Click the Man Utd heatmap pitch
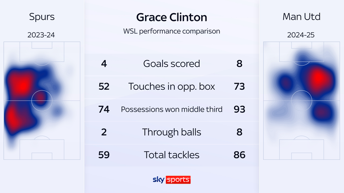Image resolution: width=344 pixels, height=193 pixels. tap(301, 101)
